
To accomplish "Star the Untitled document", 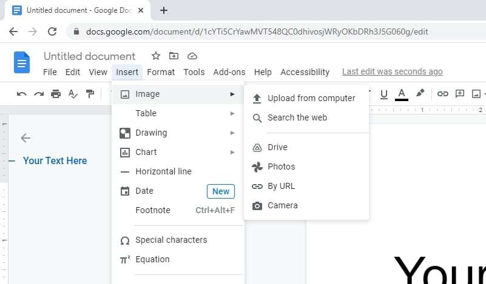I will tap(155, 56).
